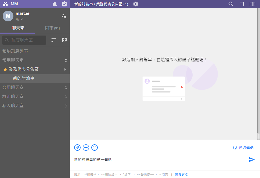Click the MM app logo icon
This screenshot has width=260, height=178.
(5, 4)
